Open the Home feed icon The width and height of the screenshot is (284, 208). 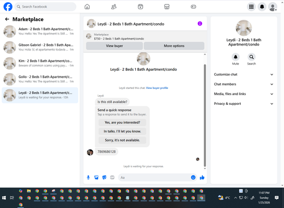point(87,7)
